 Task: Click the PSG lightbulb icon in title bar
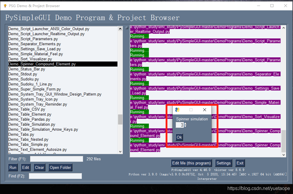pos(5,6)
